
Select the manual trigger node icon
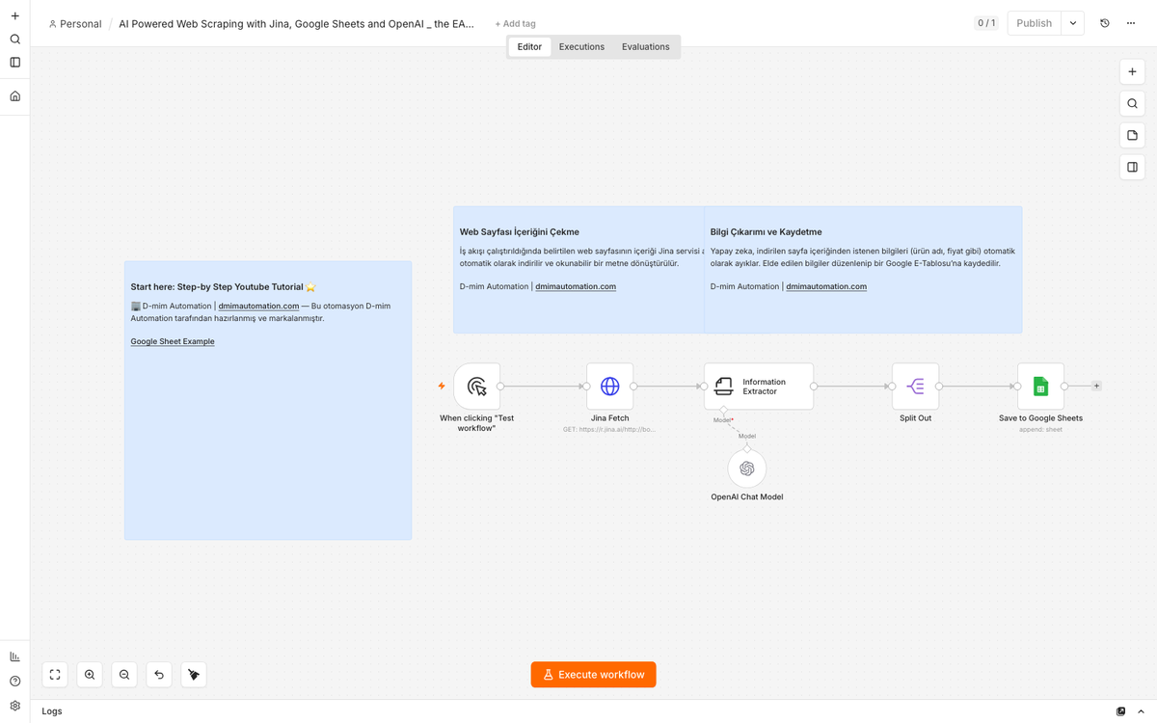click(477, 387)
